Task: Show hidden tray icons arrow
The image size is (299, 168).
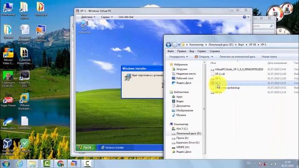Action: pos(255,164)
